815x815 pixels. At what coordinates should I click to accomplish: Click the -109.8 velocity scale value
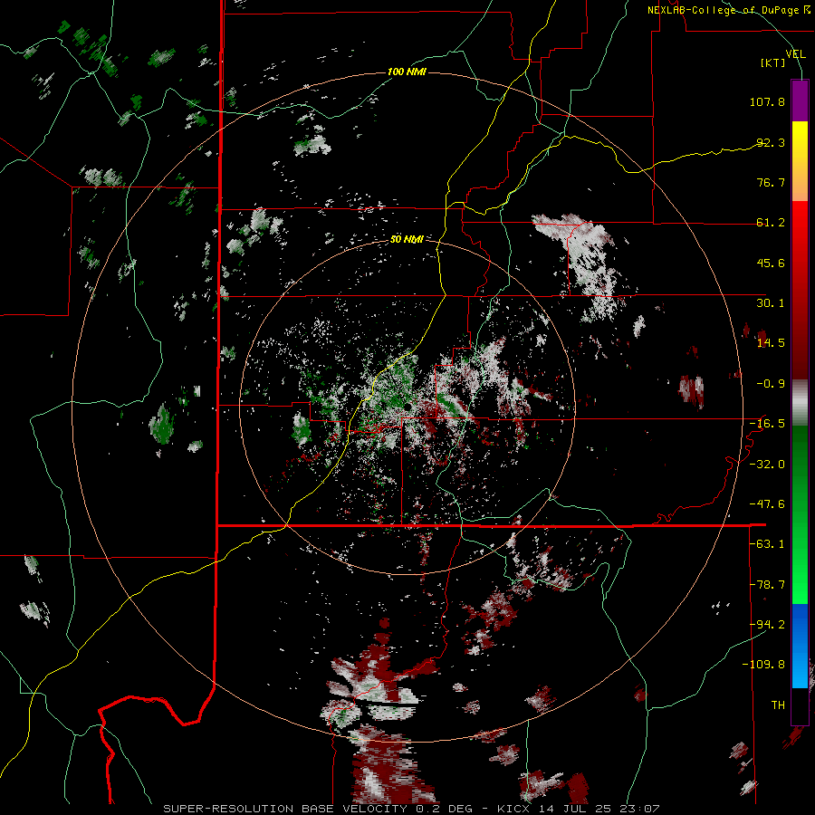[763, 665]
